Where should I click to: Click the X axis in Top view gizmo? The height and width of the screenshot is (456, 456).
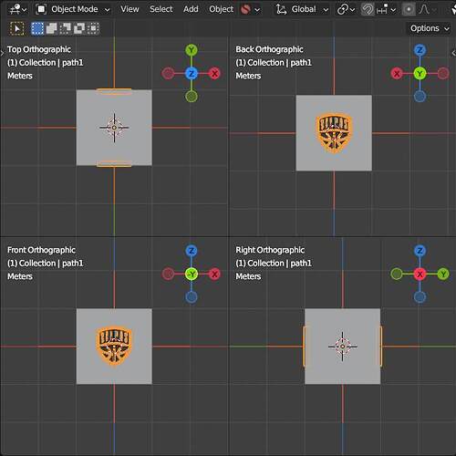coord(214,73)
